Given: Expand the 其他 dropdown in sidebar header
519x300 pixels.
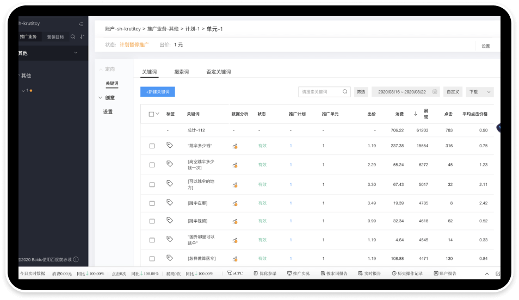Looking at the screenshot, I should tap(76, 53).
